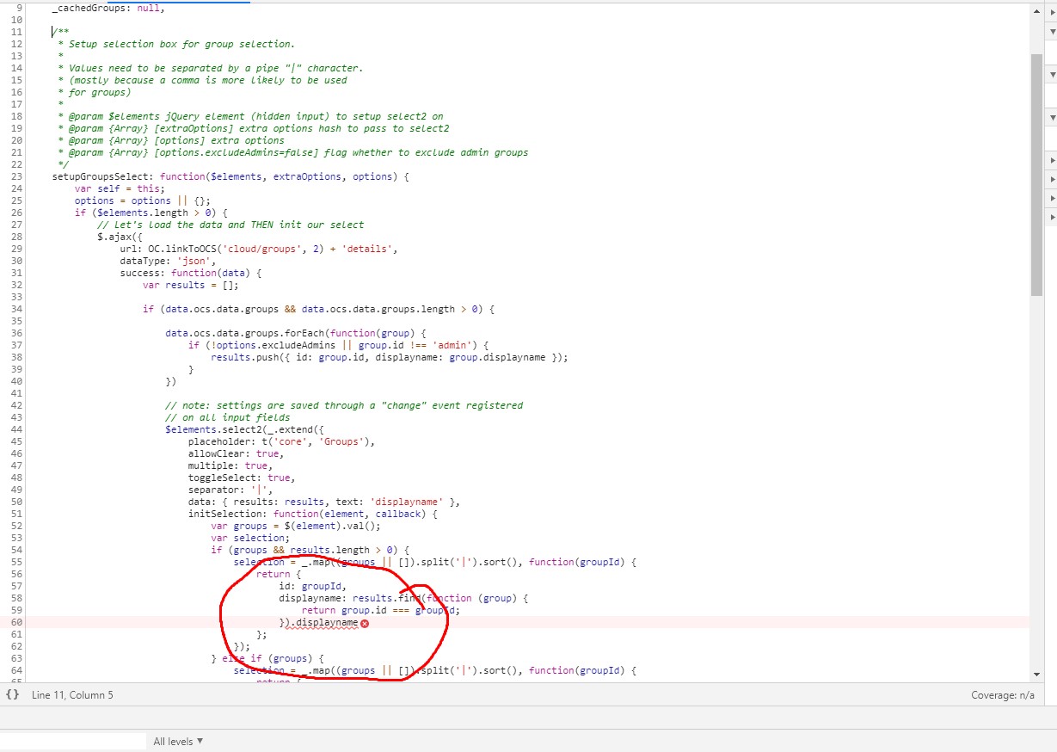This screenshot has height=752, width=1057.
Task: Click the console filter input box
Action: 73,741
